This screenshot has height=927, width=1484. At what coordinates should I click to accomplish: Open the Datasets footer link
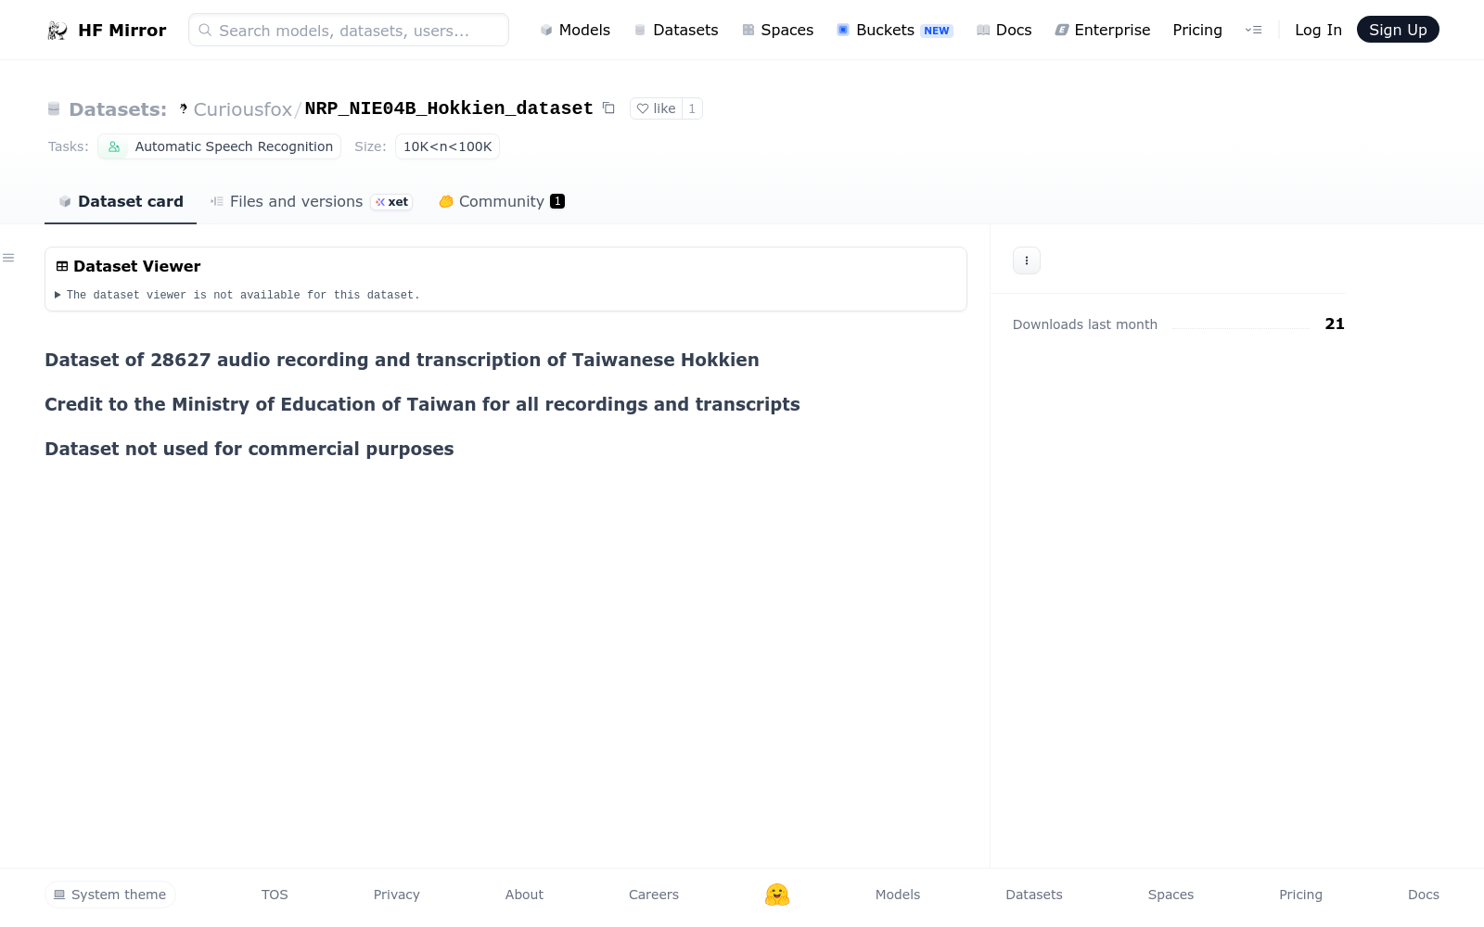tap(1034, 895)
